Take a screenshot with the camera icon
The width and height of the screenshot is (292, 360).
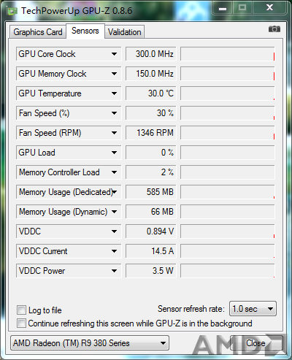click(x=274, y=29)
